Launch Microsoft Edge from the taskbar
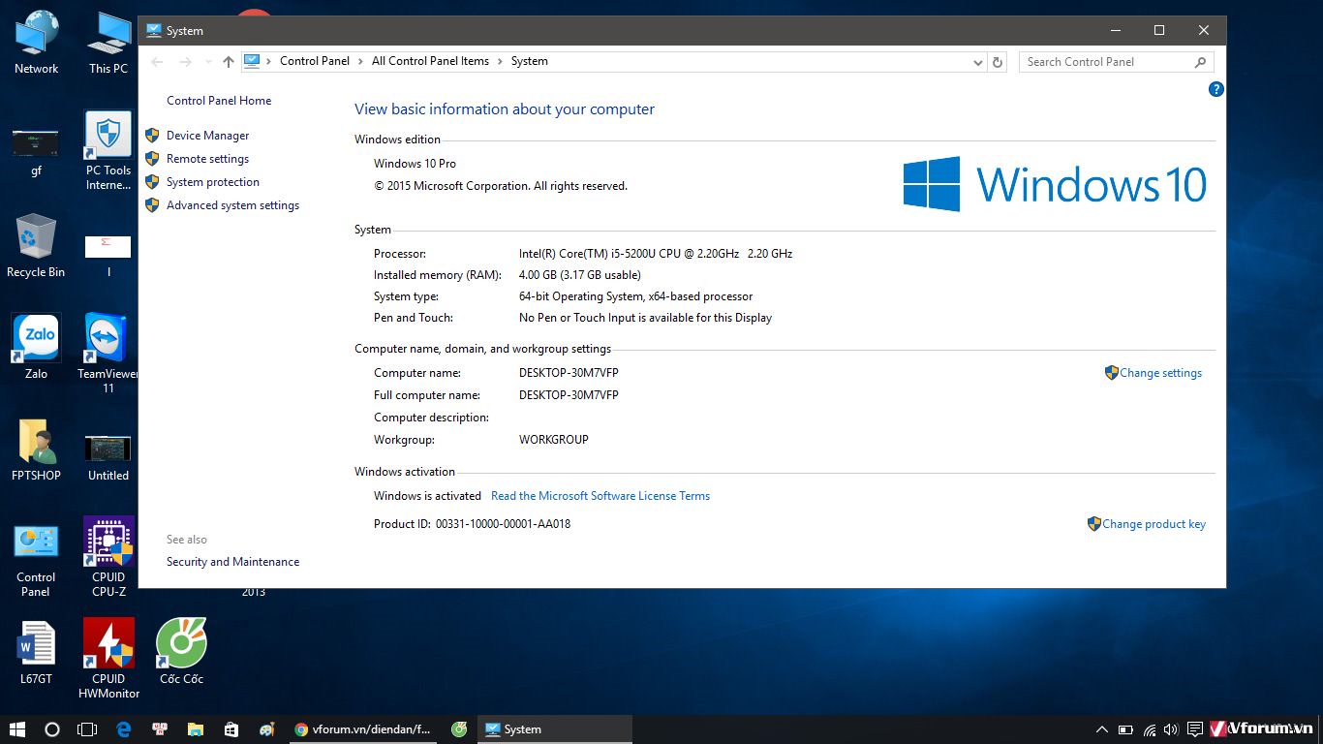Viewport: 1323px width, 744px height. [x=124, y=729]
